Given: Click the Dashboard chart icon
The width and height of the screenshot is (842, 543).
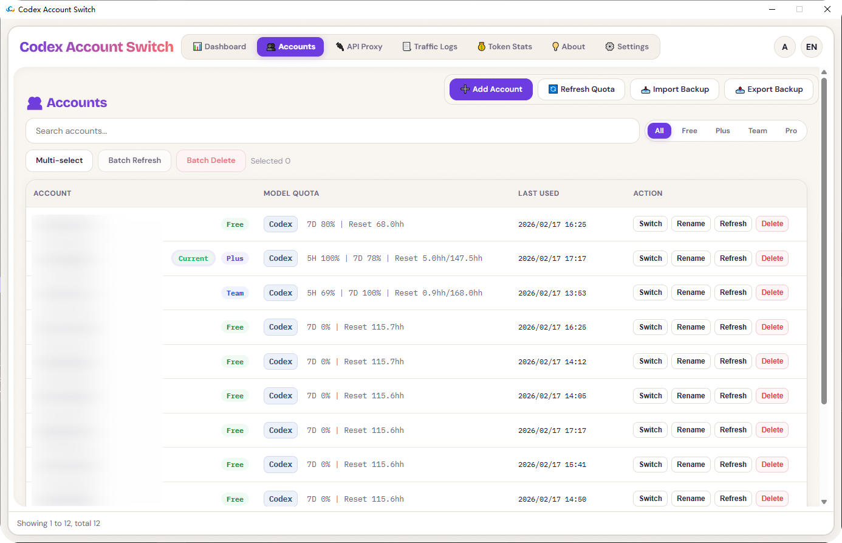Looking at the screenshot, I should (197, 47).
